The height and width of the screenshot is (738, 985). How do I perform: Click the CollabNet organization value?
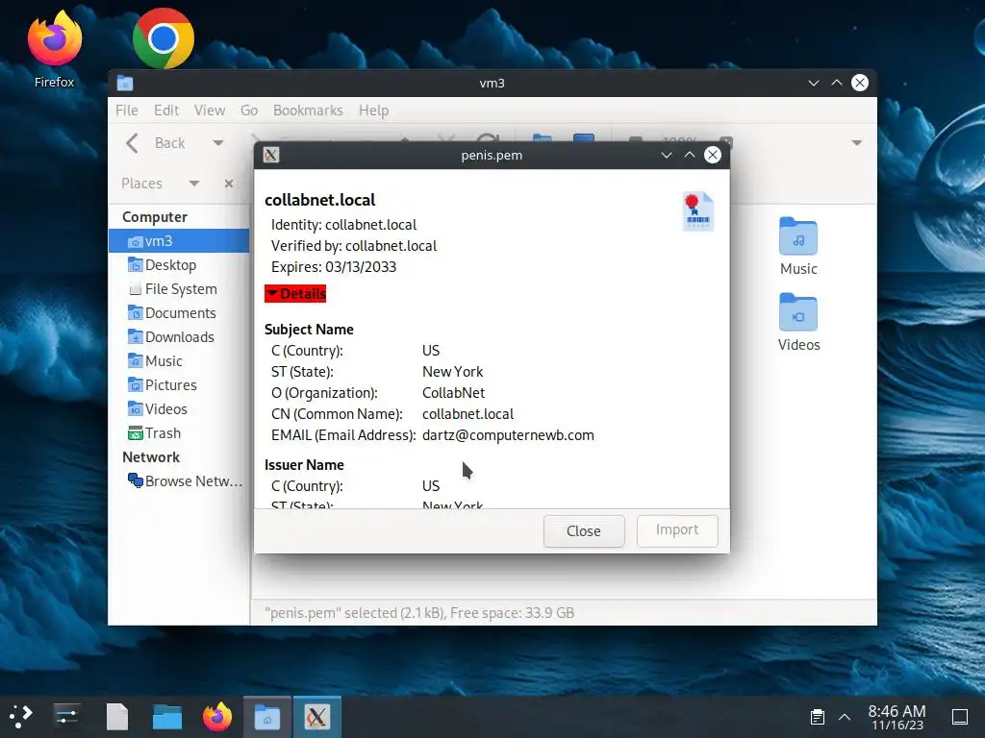pyautogui.click(x=454, y=393)
